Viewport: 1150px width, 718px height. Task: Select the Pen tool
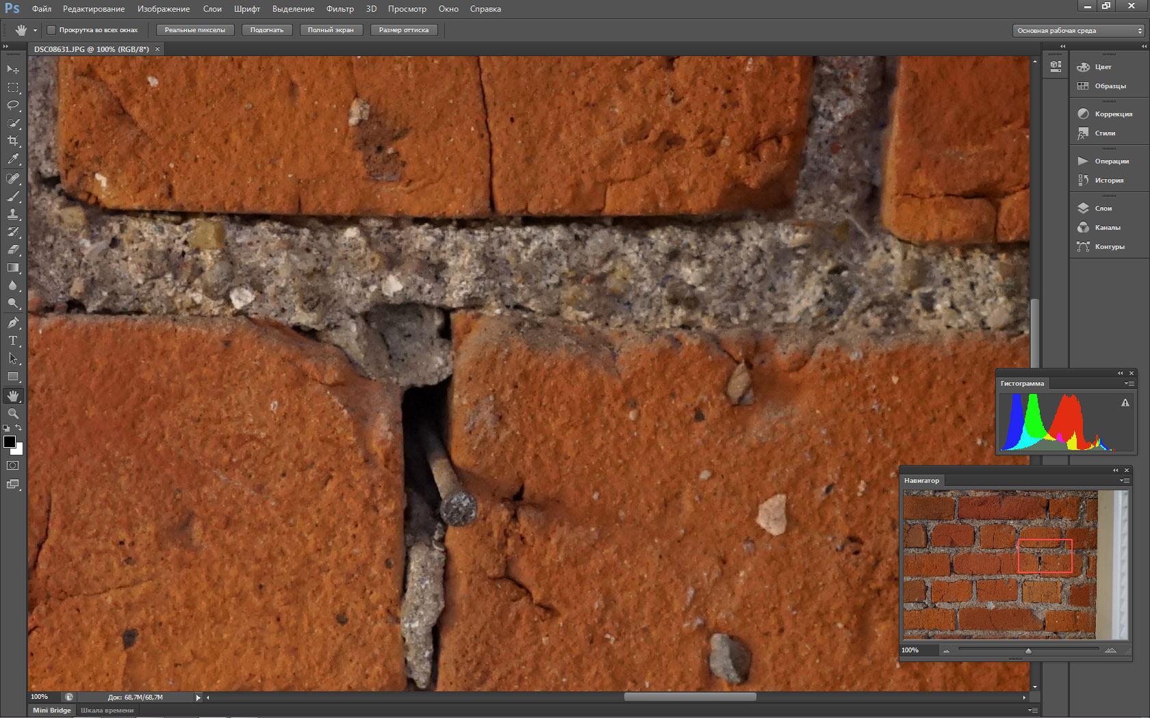click(13, 323)
